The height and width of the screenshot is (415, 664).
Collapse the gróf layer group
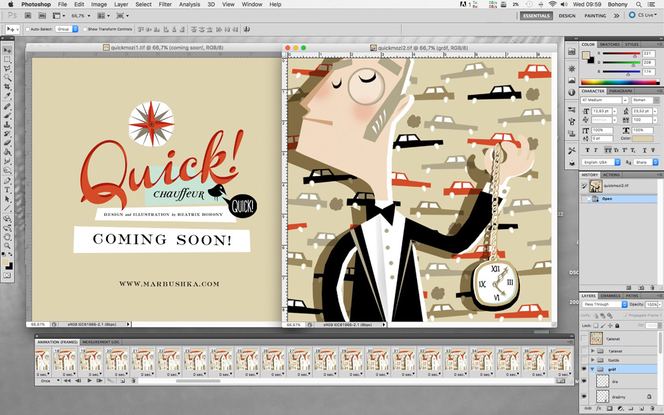(592, 369)
